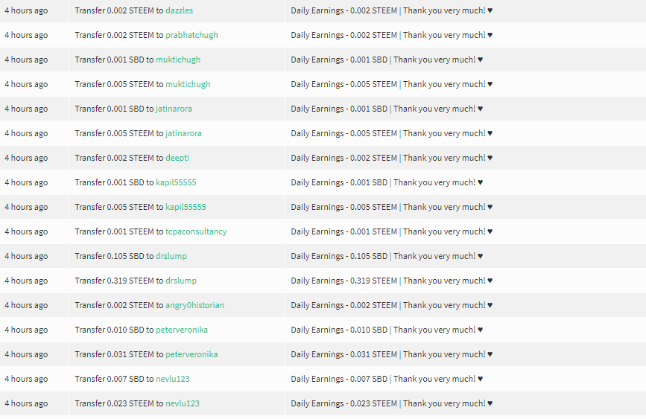Select memo text for the dazzles transfer
Viewport: 646px width, 419px height.
click(391, 10)
